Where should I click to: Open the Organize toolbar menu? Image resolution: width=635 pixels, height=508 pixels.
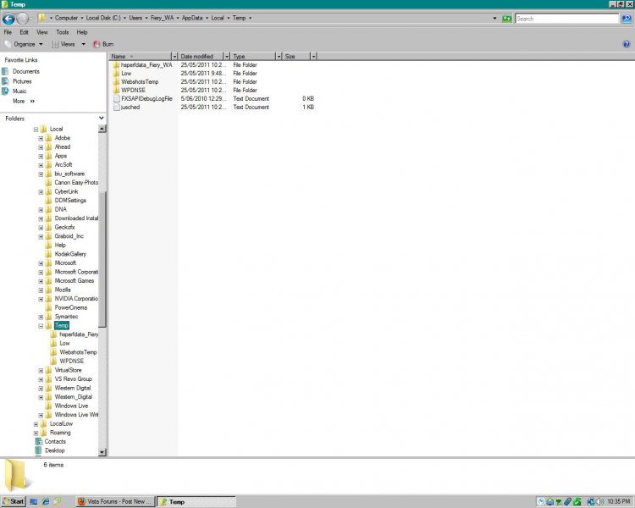pos(24,44)
